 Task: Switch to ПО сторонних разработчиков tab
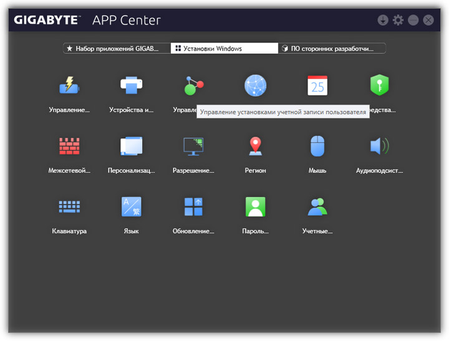332,49
